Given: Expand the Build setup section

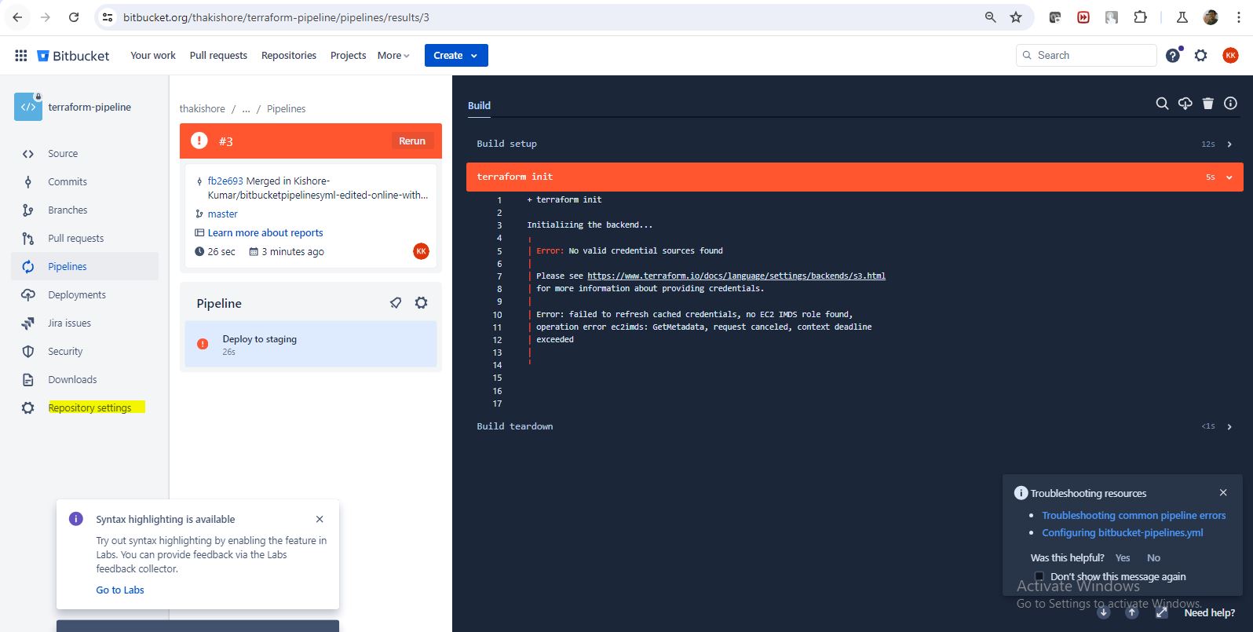Looking at the screenshot, I should point(1229,144).
